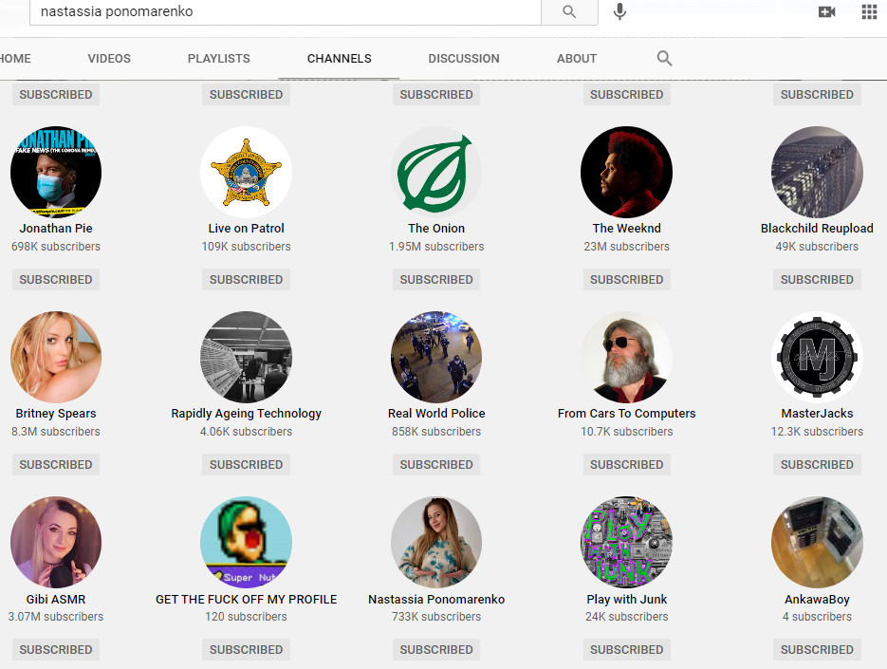This screenshot has width=887, height=669.
Task: Click the '23M subscribers' text
Action: click(x=627, y=246)
